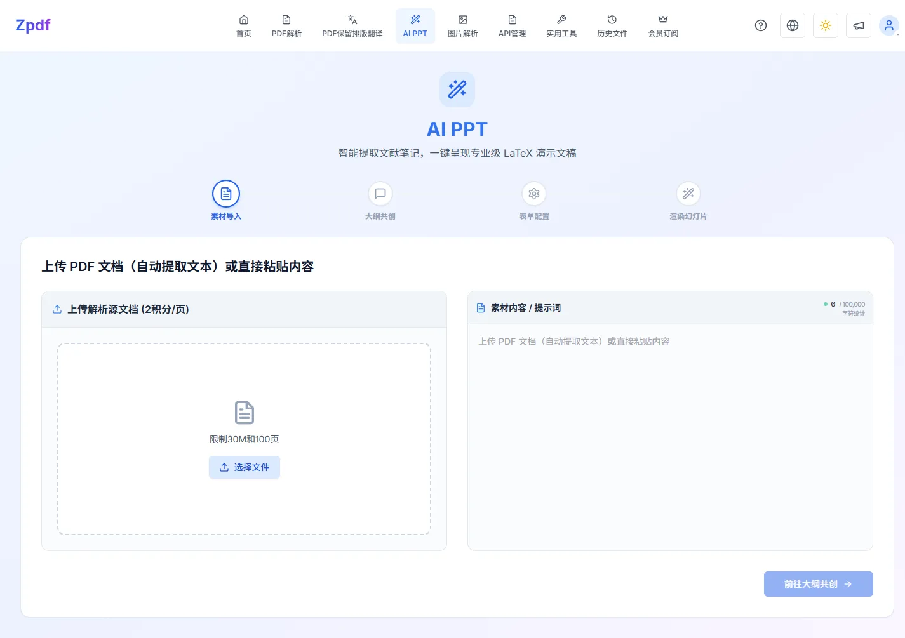Click the help question mark icon
905x638 pixels.
[761, 25]
